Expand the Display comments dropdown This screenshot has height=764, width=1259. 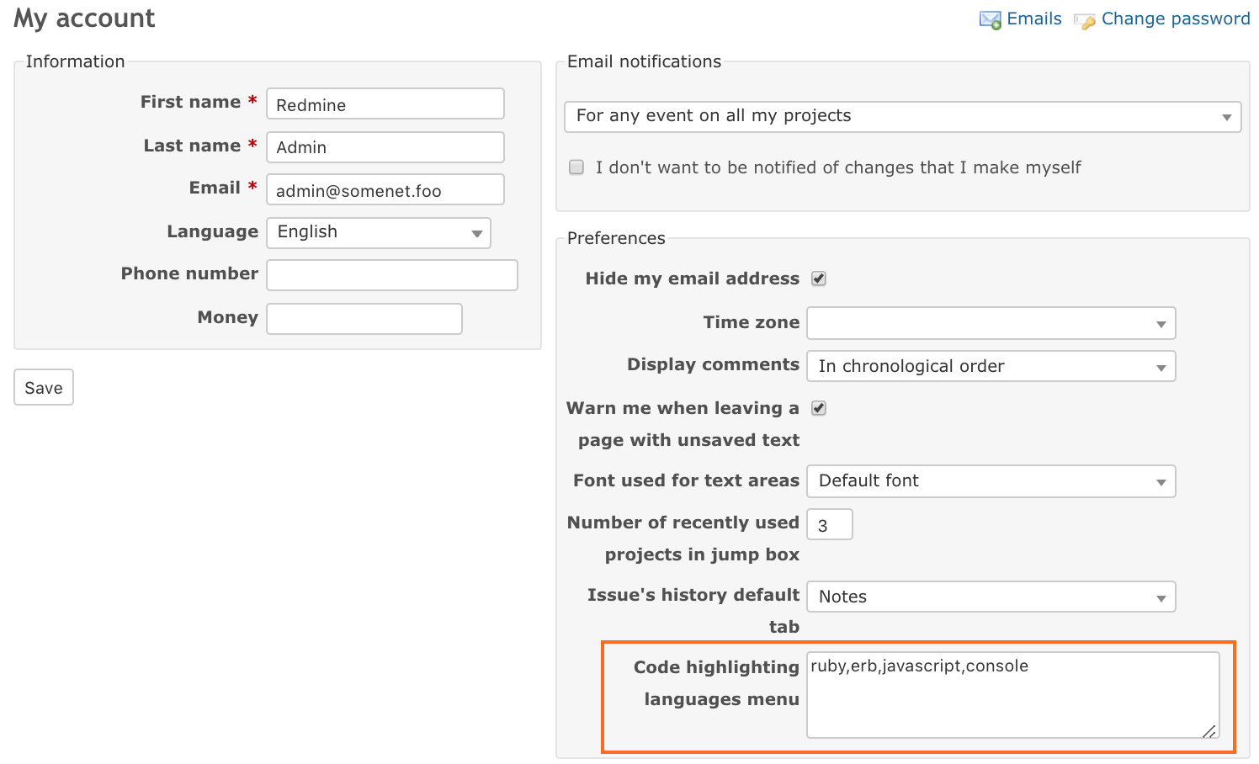click(x=991, y=367)
